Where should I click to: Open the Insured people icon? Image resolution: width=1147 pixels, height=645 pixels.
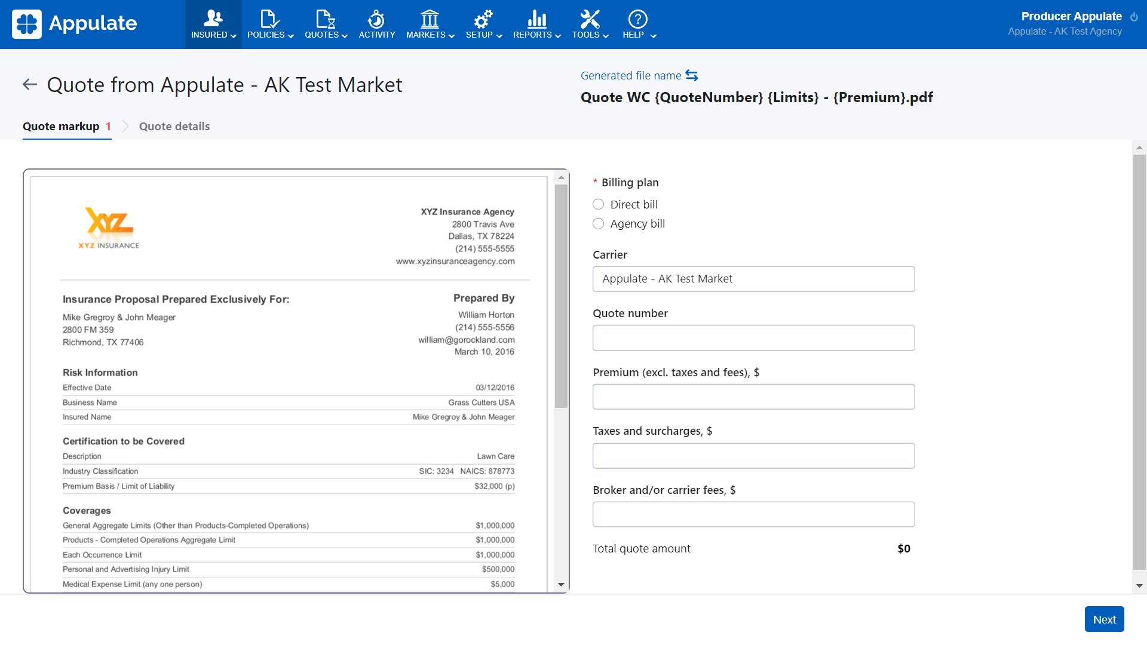click(x=213, y=19)
